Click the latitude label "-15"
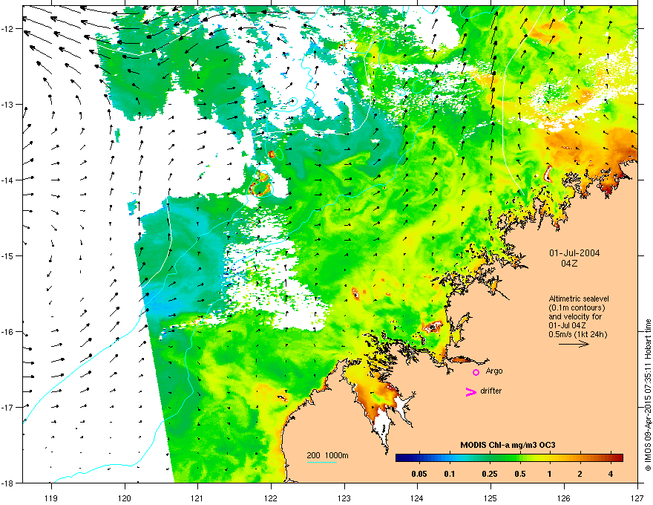The width and height of the screenshot is (653, 505). click(8, 255)
